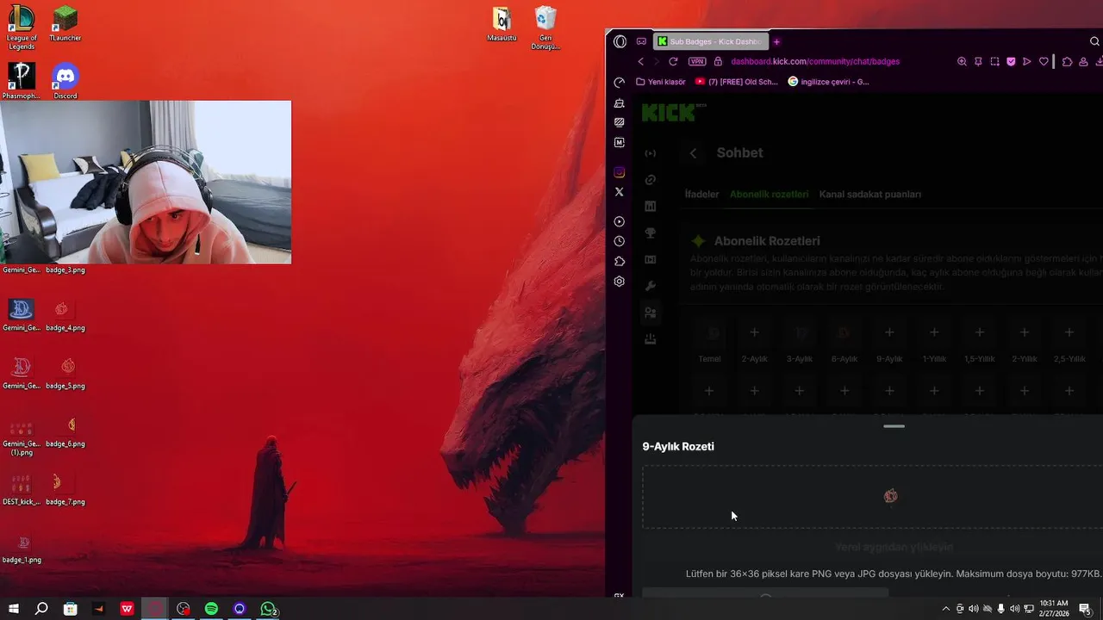Viewport: 1103px width, 620px height.
Task: Click the pin icon in address bar
Action: (978, 61)
